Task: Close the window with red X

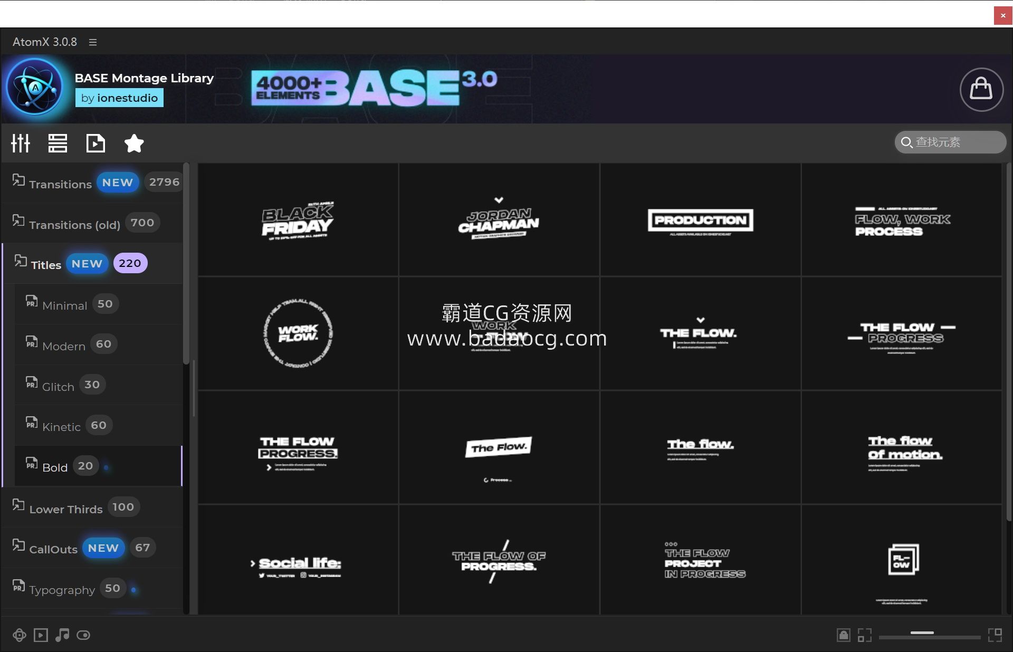Action: (x=1002, y=16)
